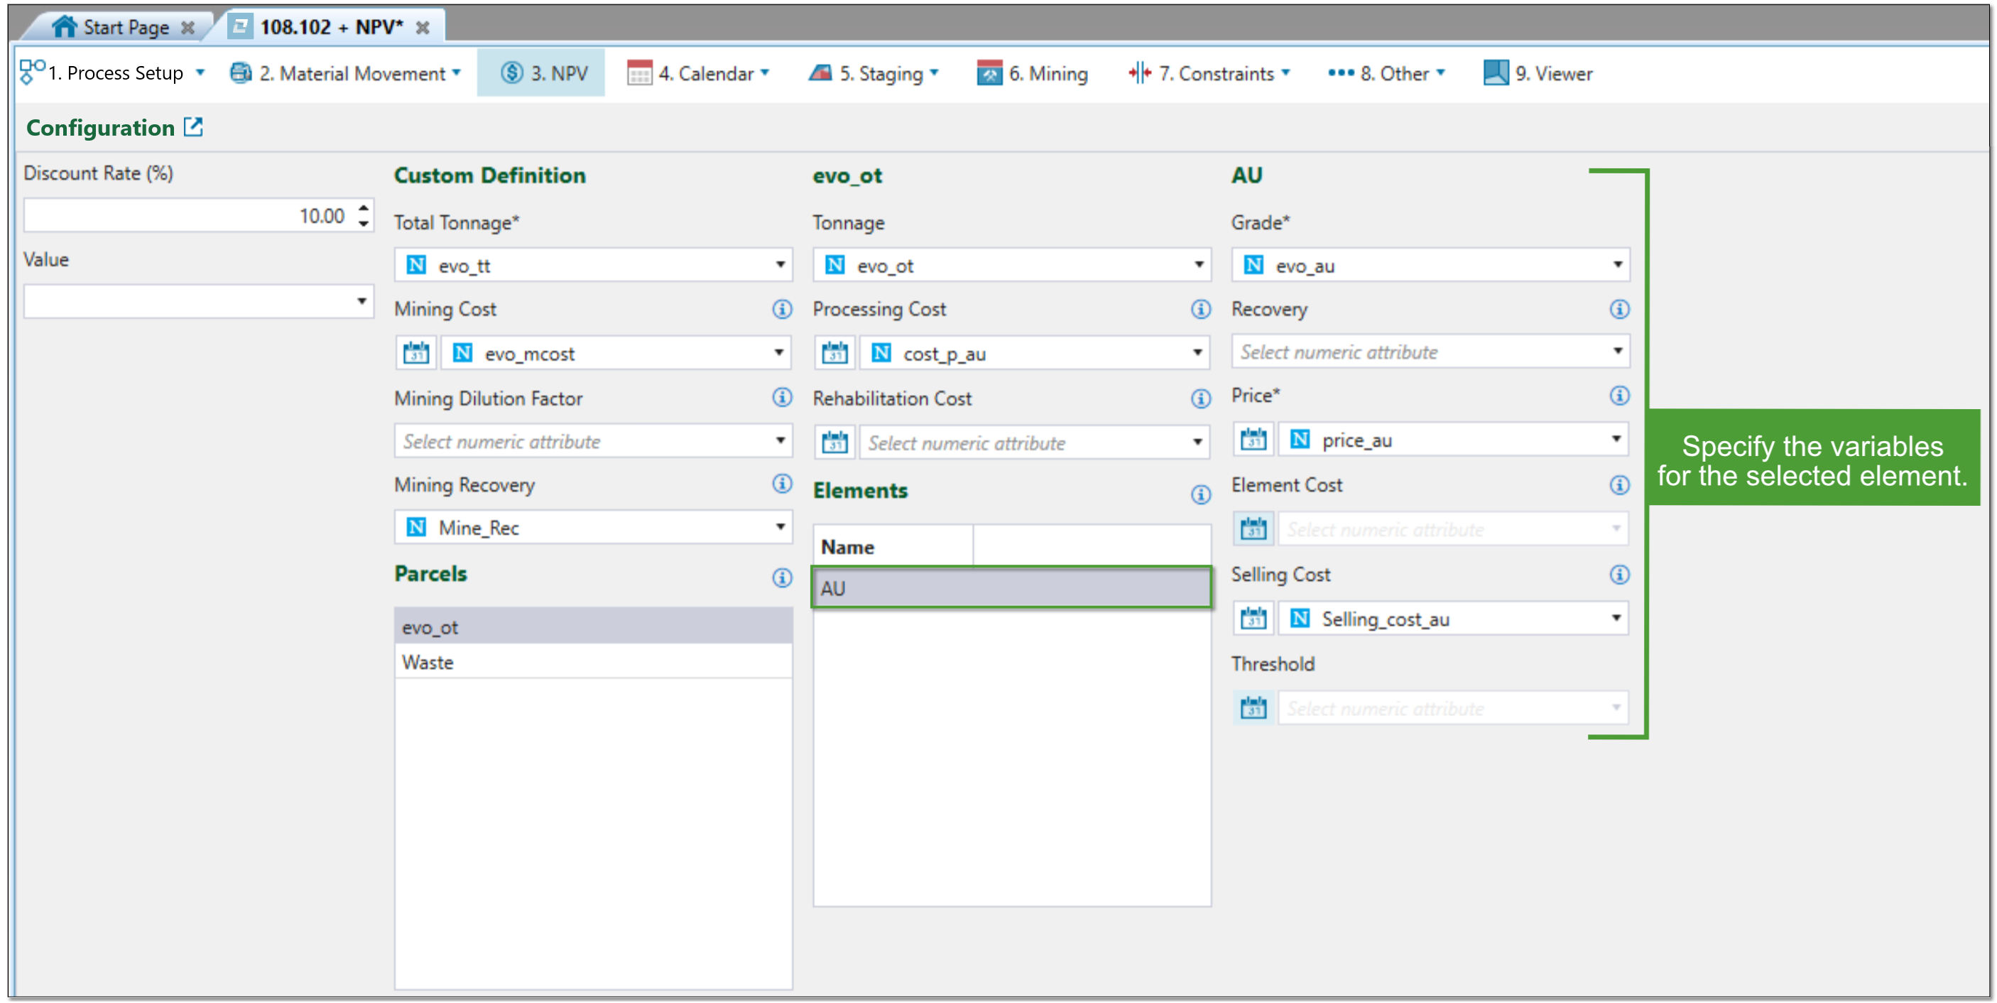
Task: Click the info icon beside Parcels heading
Action: [x=781, y=577]
